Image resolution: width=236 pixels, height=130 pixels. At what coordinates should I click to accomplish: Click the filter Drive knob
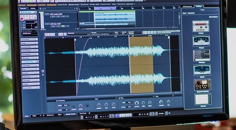(150, 102)
